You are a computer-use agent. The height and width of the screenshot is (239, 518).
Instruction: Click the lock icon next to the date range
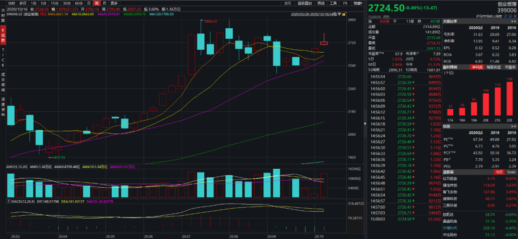tap(344, 14)
